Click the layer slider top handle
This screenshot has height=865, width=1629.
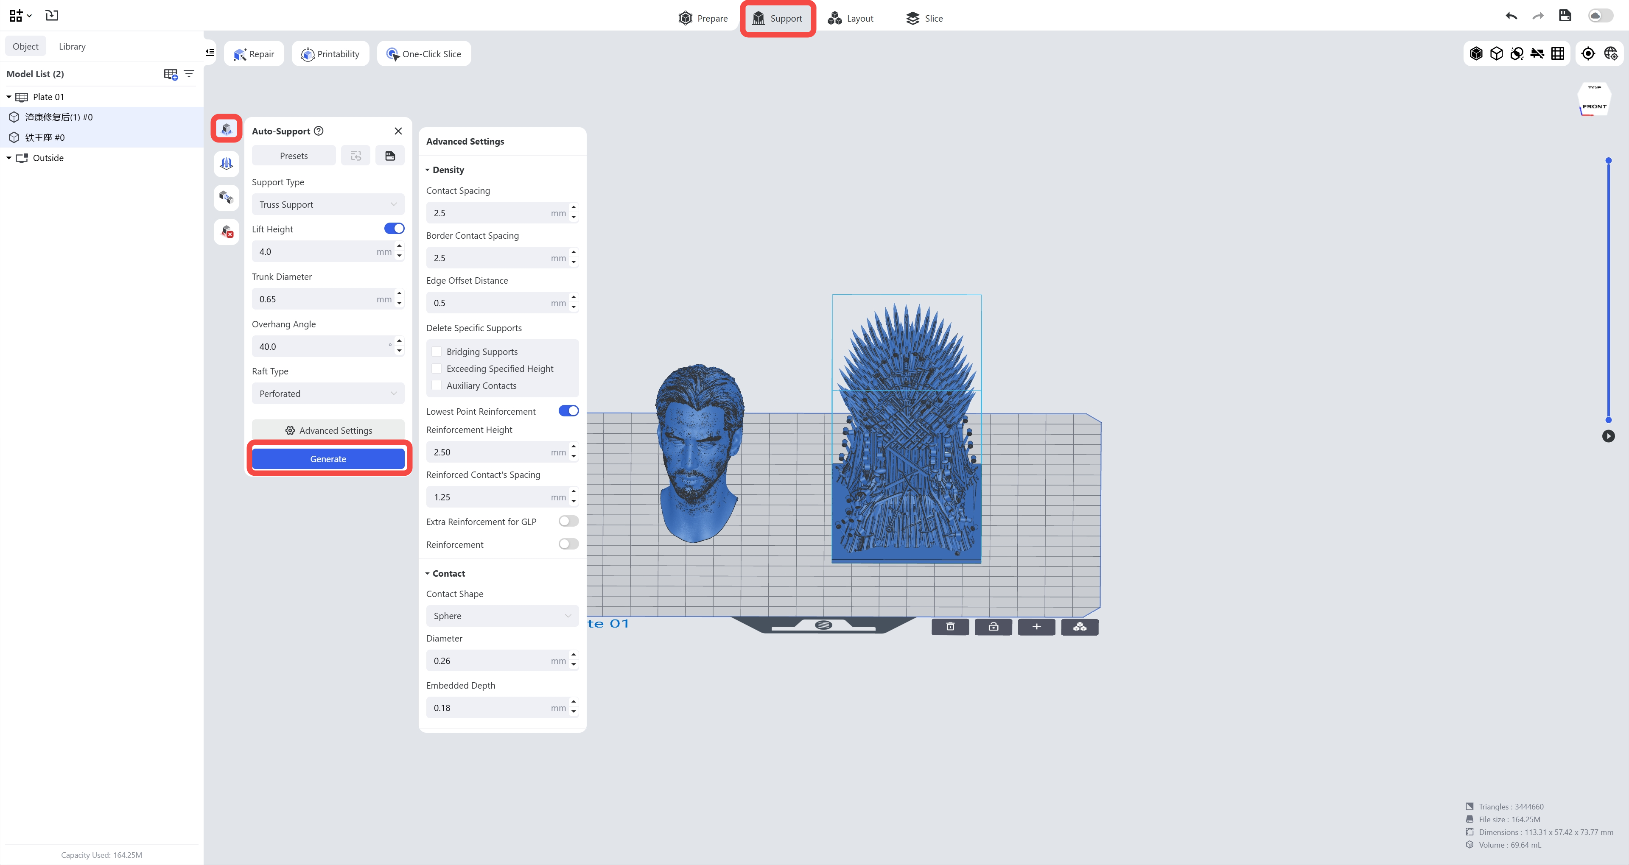[1609, 161]
